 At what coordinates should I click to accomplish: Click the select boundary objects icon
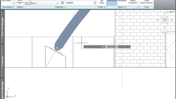(x=13, y=3)
